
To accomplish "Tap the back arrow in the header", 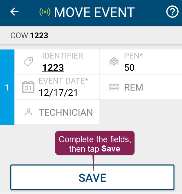I will (x=15, y=12).
